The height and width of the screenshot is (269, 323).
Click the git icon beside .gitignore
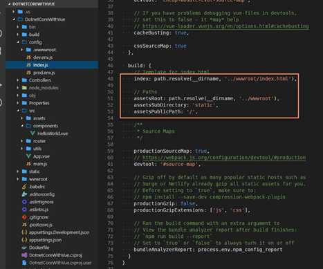tap(24, 217)
